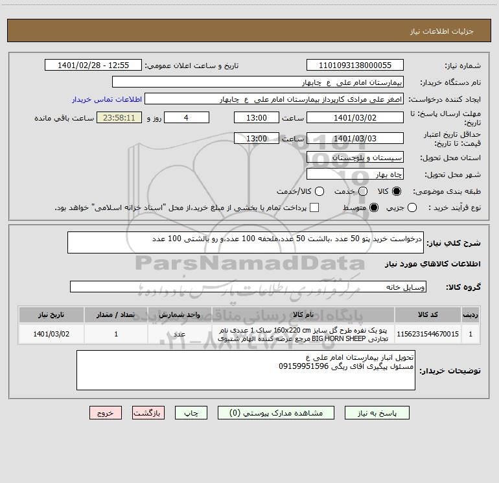Click the چاپ print button
This screenshot has height=483, width=499.
point(191,413)
